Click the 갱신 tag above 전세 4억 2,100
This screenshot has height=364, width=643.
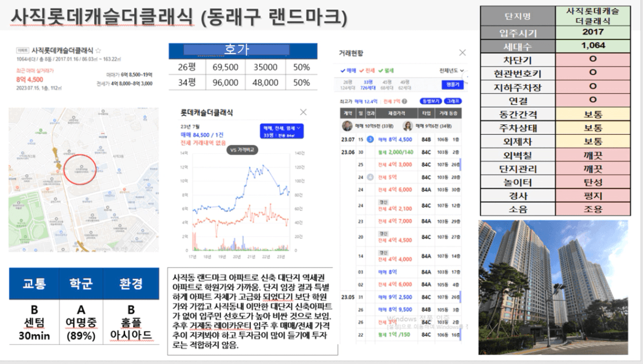(383, 202)
